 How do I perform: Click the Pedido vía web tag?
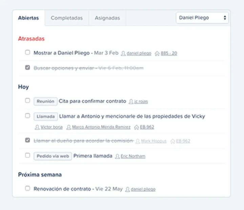[x=53, y=156]
